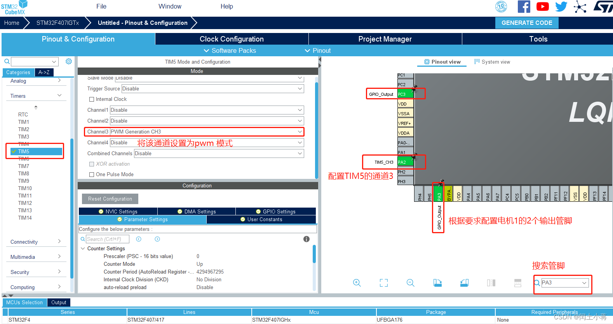Open GPIO Settings tab
This screenshot has width=613, height=324.
(276, 211)
